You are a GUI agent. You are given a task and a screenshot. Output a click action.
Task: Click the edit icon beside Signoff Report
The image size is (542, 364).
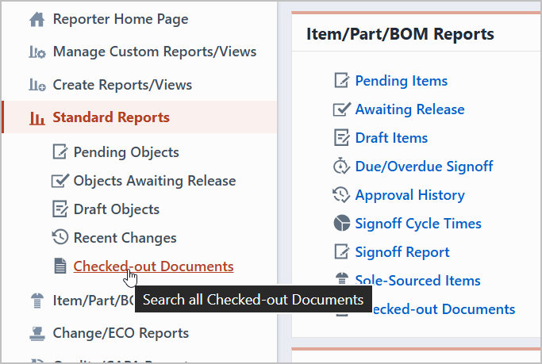[x=341, y=251]
